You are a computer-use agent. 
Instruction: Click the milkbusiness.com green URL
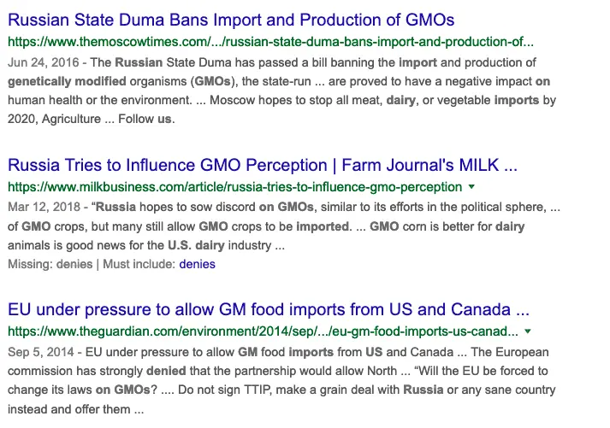234,186
